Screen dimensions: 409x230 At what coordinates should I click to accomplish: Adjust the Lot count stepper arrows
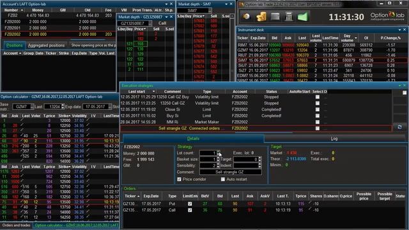point(219,153)
